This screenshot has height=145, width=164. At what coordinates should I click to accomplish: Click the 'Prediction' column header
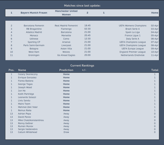pos(66,70)
